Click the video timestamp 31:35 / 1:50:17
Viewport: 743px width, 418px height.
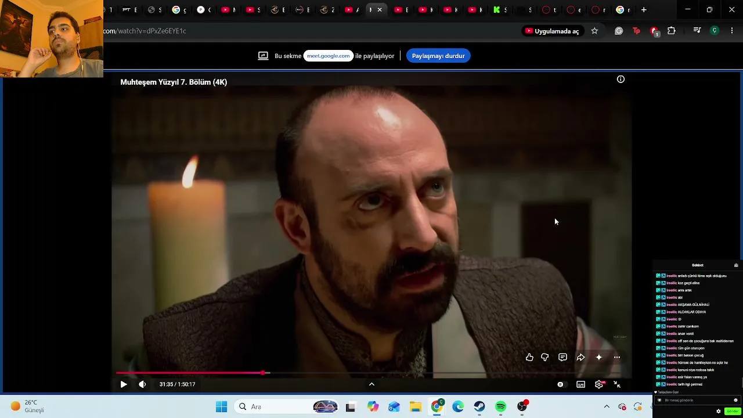click(177, 384)
